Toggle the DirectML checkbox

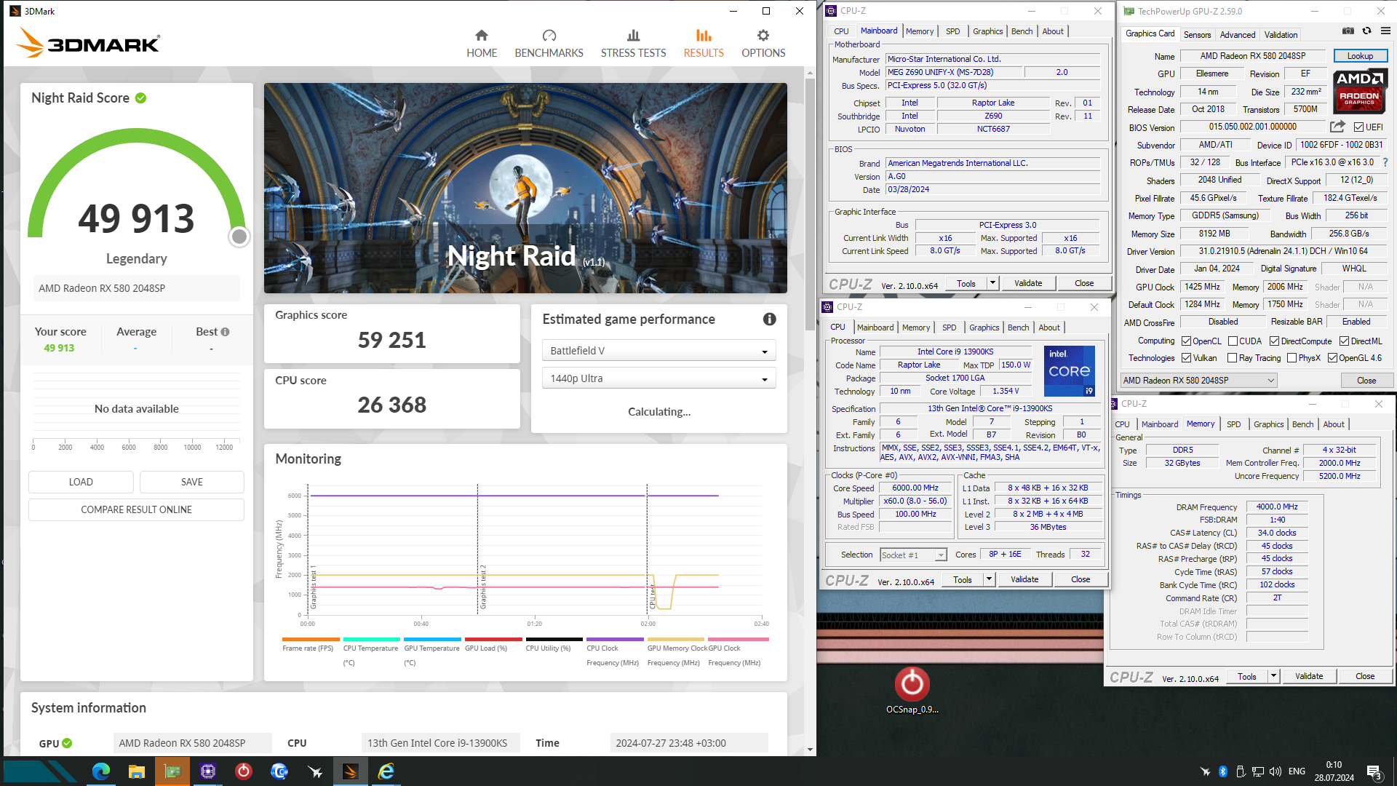pos(1345,341)
